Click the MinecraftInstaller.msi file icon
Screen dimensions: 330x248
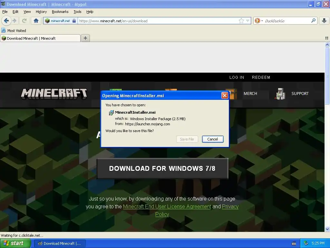111,113
